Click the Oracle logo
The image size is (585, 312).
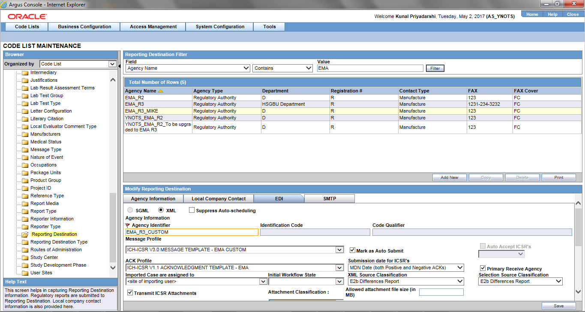point(27,16)
